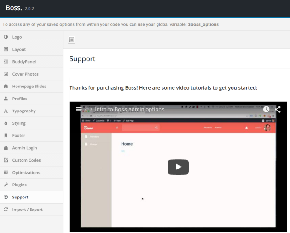Image resolution: width=290 pixels, height=233 pixels.
Task: Play the Intro to Boss video
Action: point(178,167)
